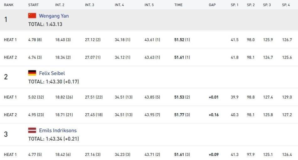Viewport: 298px width, 160px height.
Task: Select Wengang Yan's total time 1:43.13
Action: point(45,24)
